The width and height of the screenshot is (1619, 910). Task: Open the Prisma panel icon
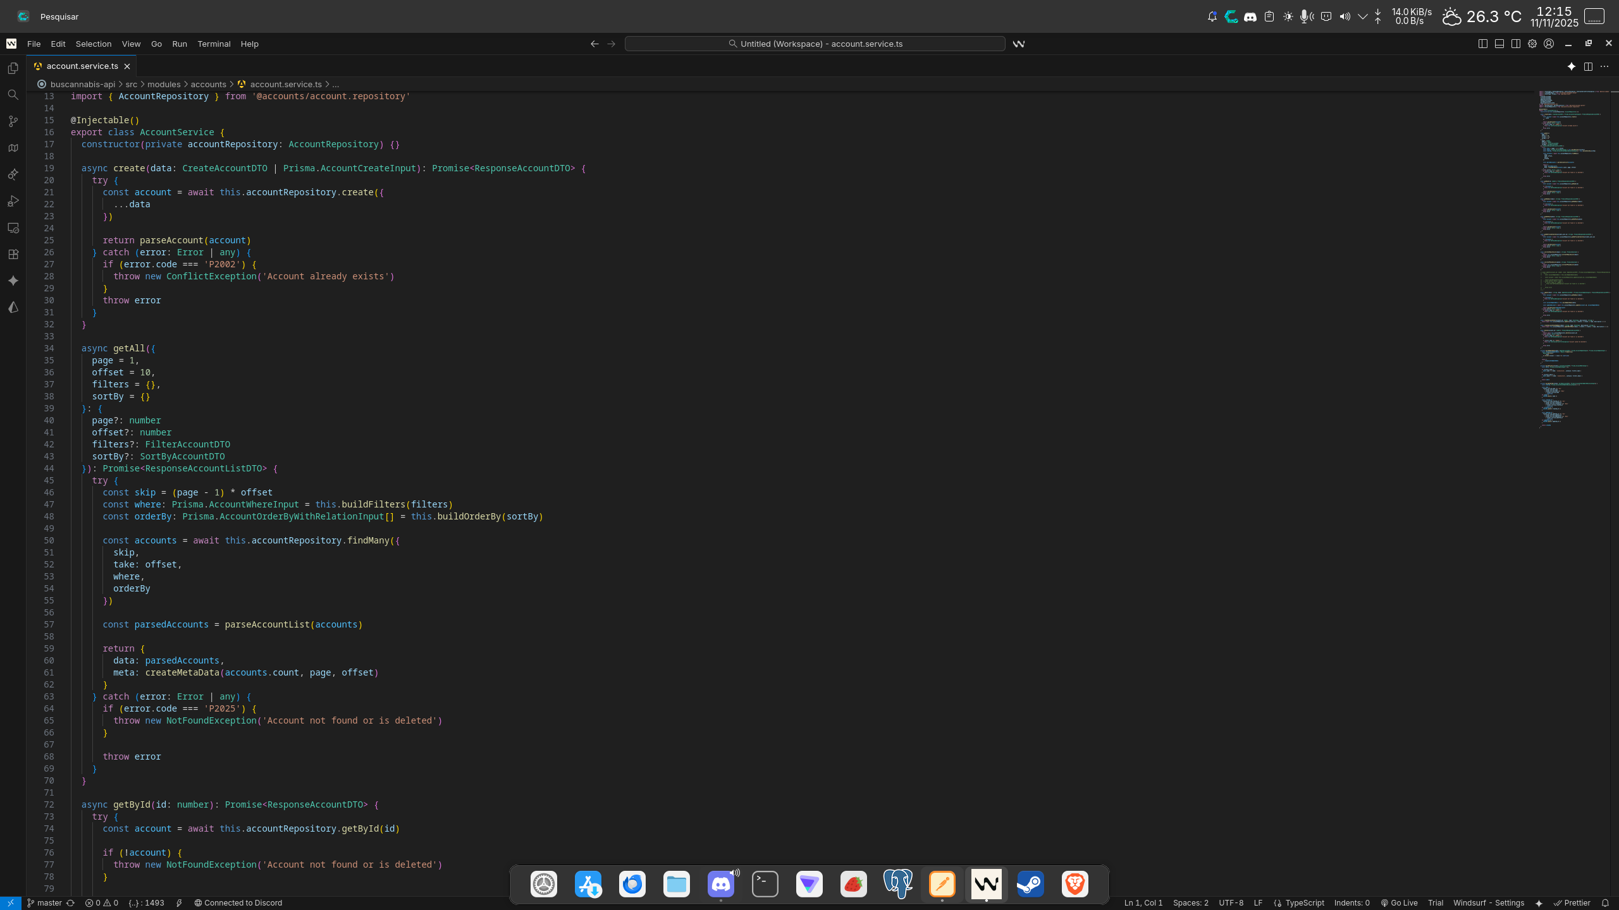(13, 308)
